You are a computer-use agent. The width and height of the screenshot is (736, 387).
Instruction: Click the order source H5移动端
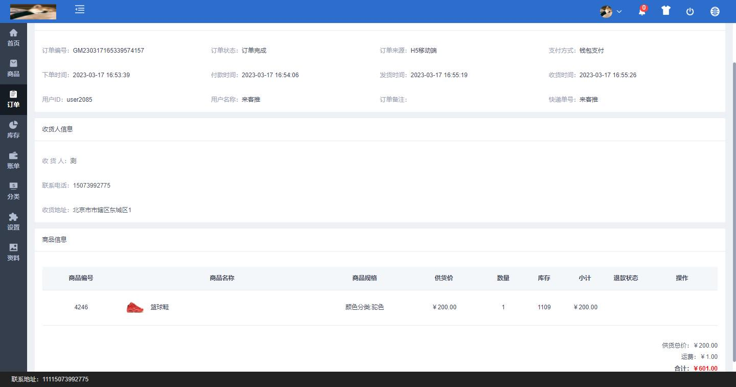pyautogui.click(x=424, y=51)
